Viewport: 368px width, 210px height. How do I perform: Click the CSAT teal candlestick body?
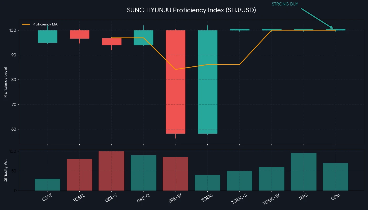point(48,36)
